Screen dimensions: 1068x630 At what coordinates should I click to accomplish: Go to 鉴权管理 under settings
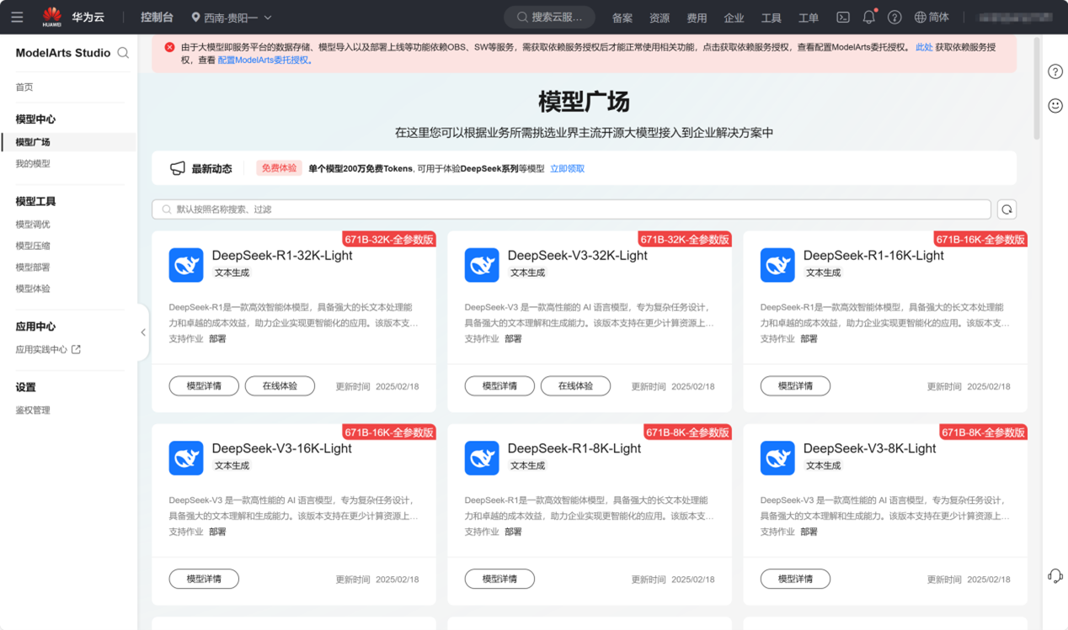pyautogui.click(x=33, y=410)
